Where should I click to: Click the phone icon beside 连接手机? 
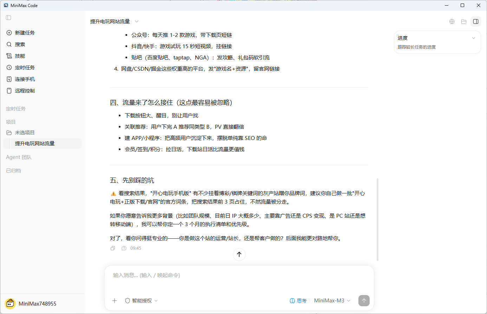[x=9, y=79]
